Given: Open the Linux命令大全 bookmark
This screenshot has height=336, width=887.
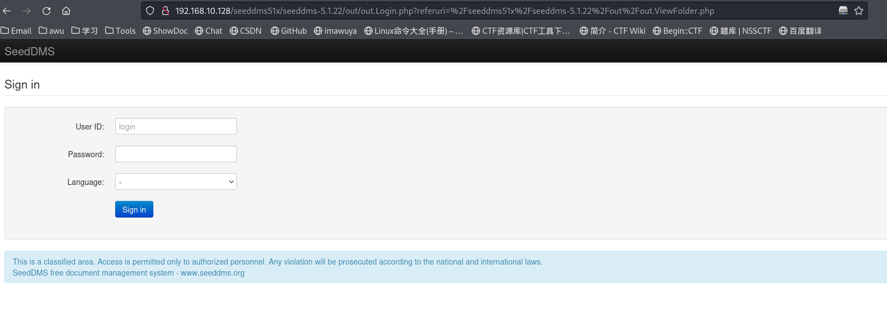Looking at the screenshot, I should [414, 31].
